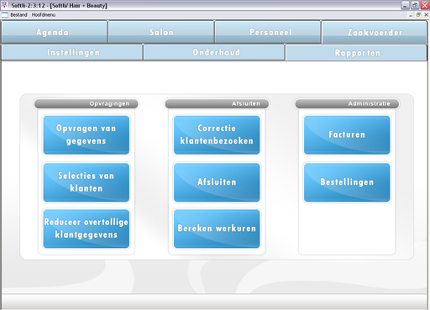This screenshot has width=430, height=310.
Task: Switch to the Rapporten tab
Action: pyautogui.click(x=356, y=53)
